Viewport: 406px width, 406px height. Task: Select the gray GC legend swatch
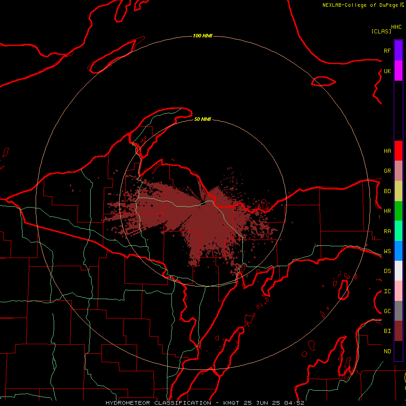click(398, 311)
